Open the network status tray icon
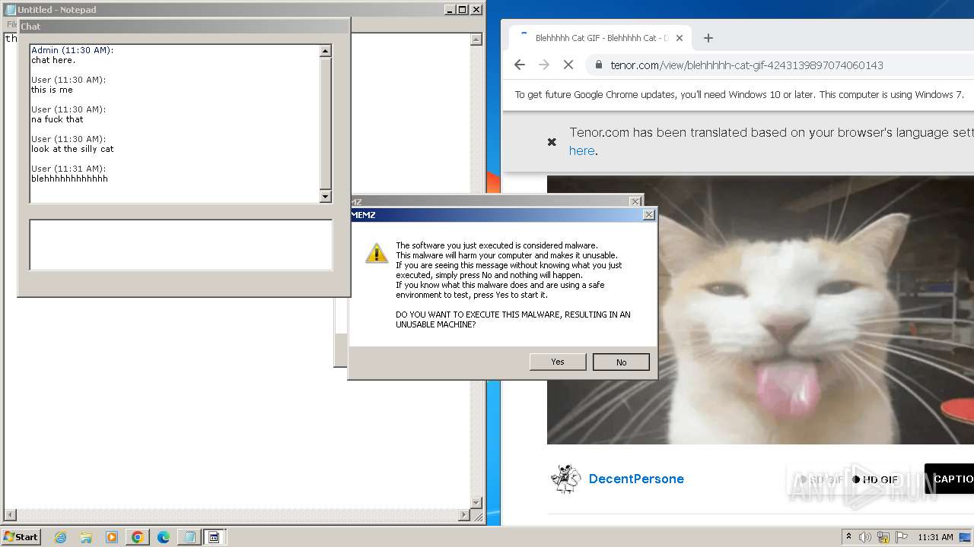 tap(883, 537)
